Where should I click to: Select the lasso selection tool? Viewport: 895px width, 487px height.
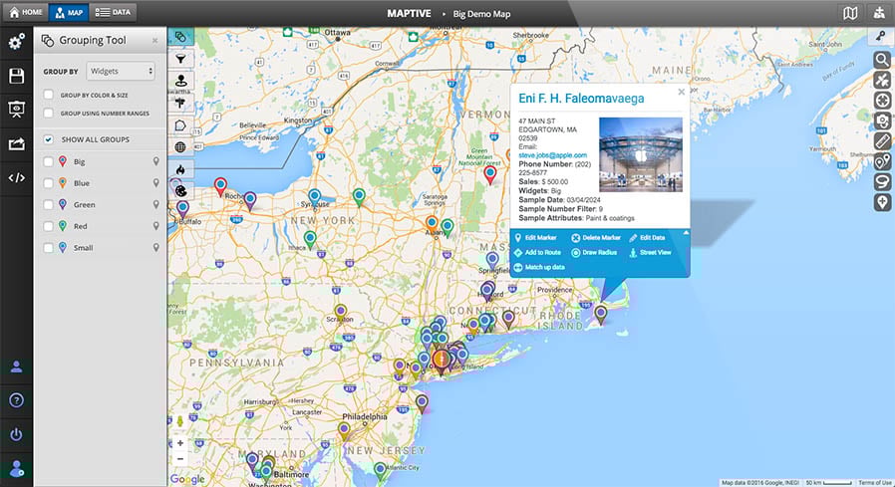click(882, 182)
